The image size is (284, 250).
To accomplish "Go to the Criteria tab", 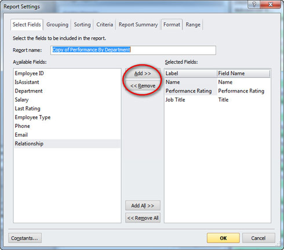I will click(105, 24).
